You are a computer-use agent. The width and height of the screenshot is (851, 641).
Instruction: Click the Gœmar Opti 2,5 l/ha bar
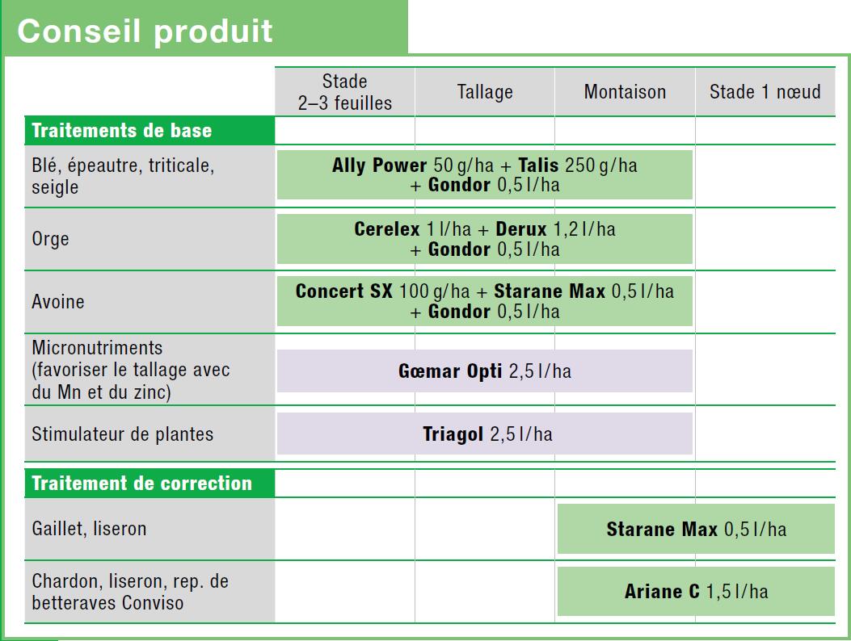(x=485, y=371)
